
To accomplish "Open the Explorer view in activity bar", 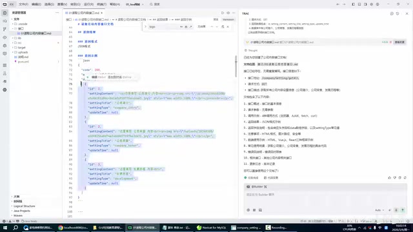I will coord(5,13).
